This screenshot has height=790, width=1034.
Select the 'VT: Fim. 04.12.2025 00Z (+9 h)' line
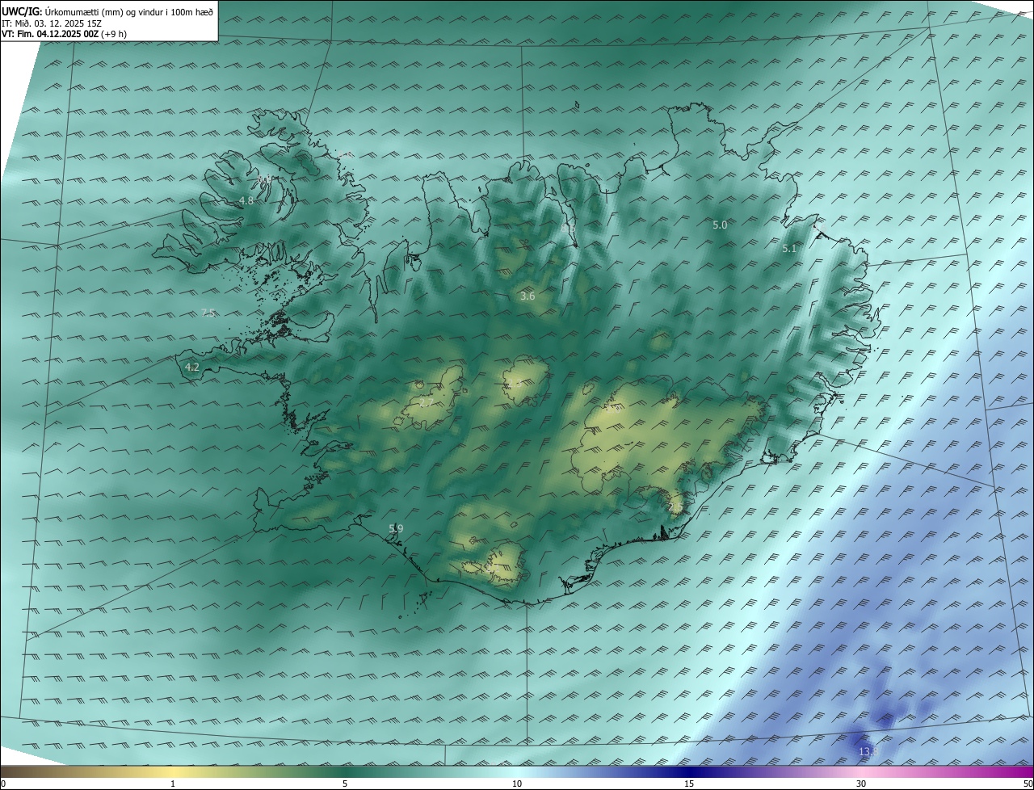(x=64, y=34)
